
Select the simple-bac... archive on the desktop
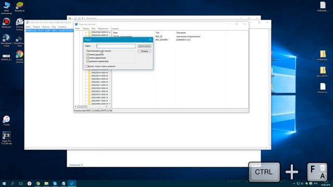pyautogui.click(x=323, y=56)
